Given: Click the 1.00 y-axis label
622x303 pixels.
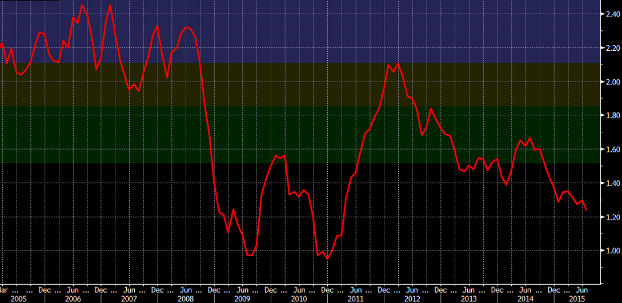Looking at the screenshot, I should click(x=612, y=251).
